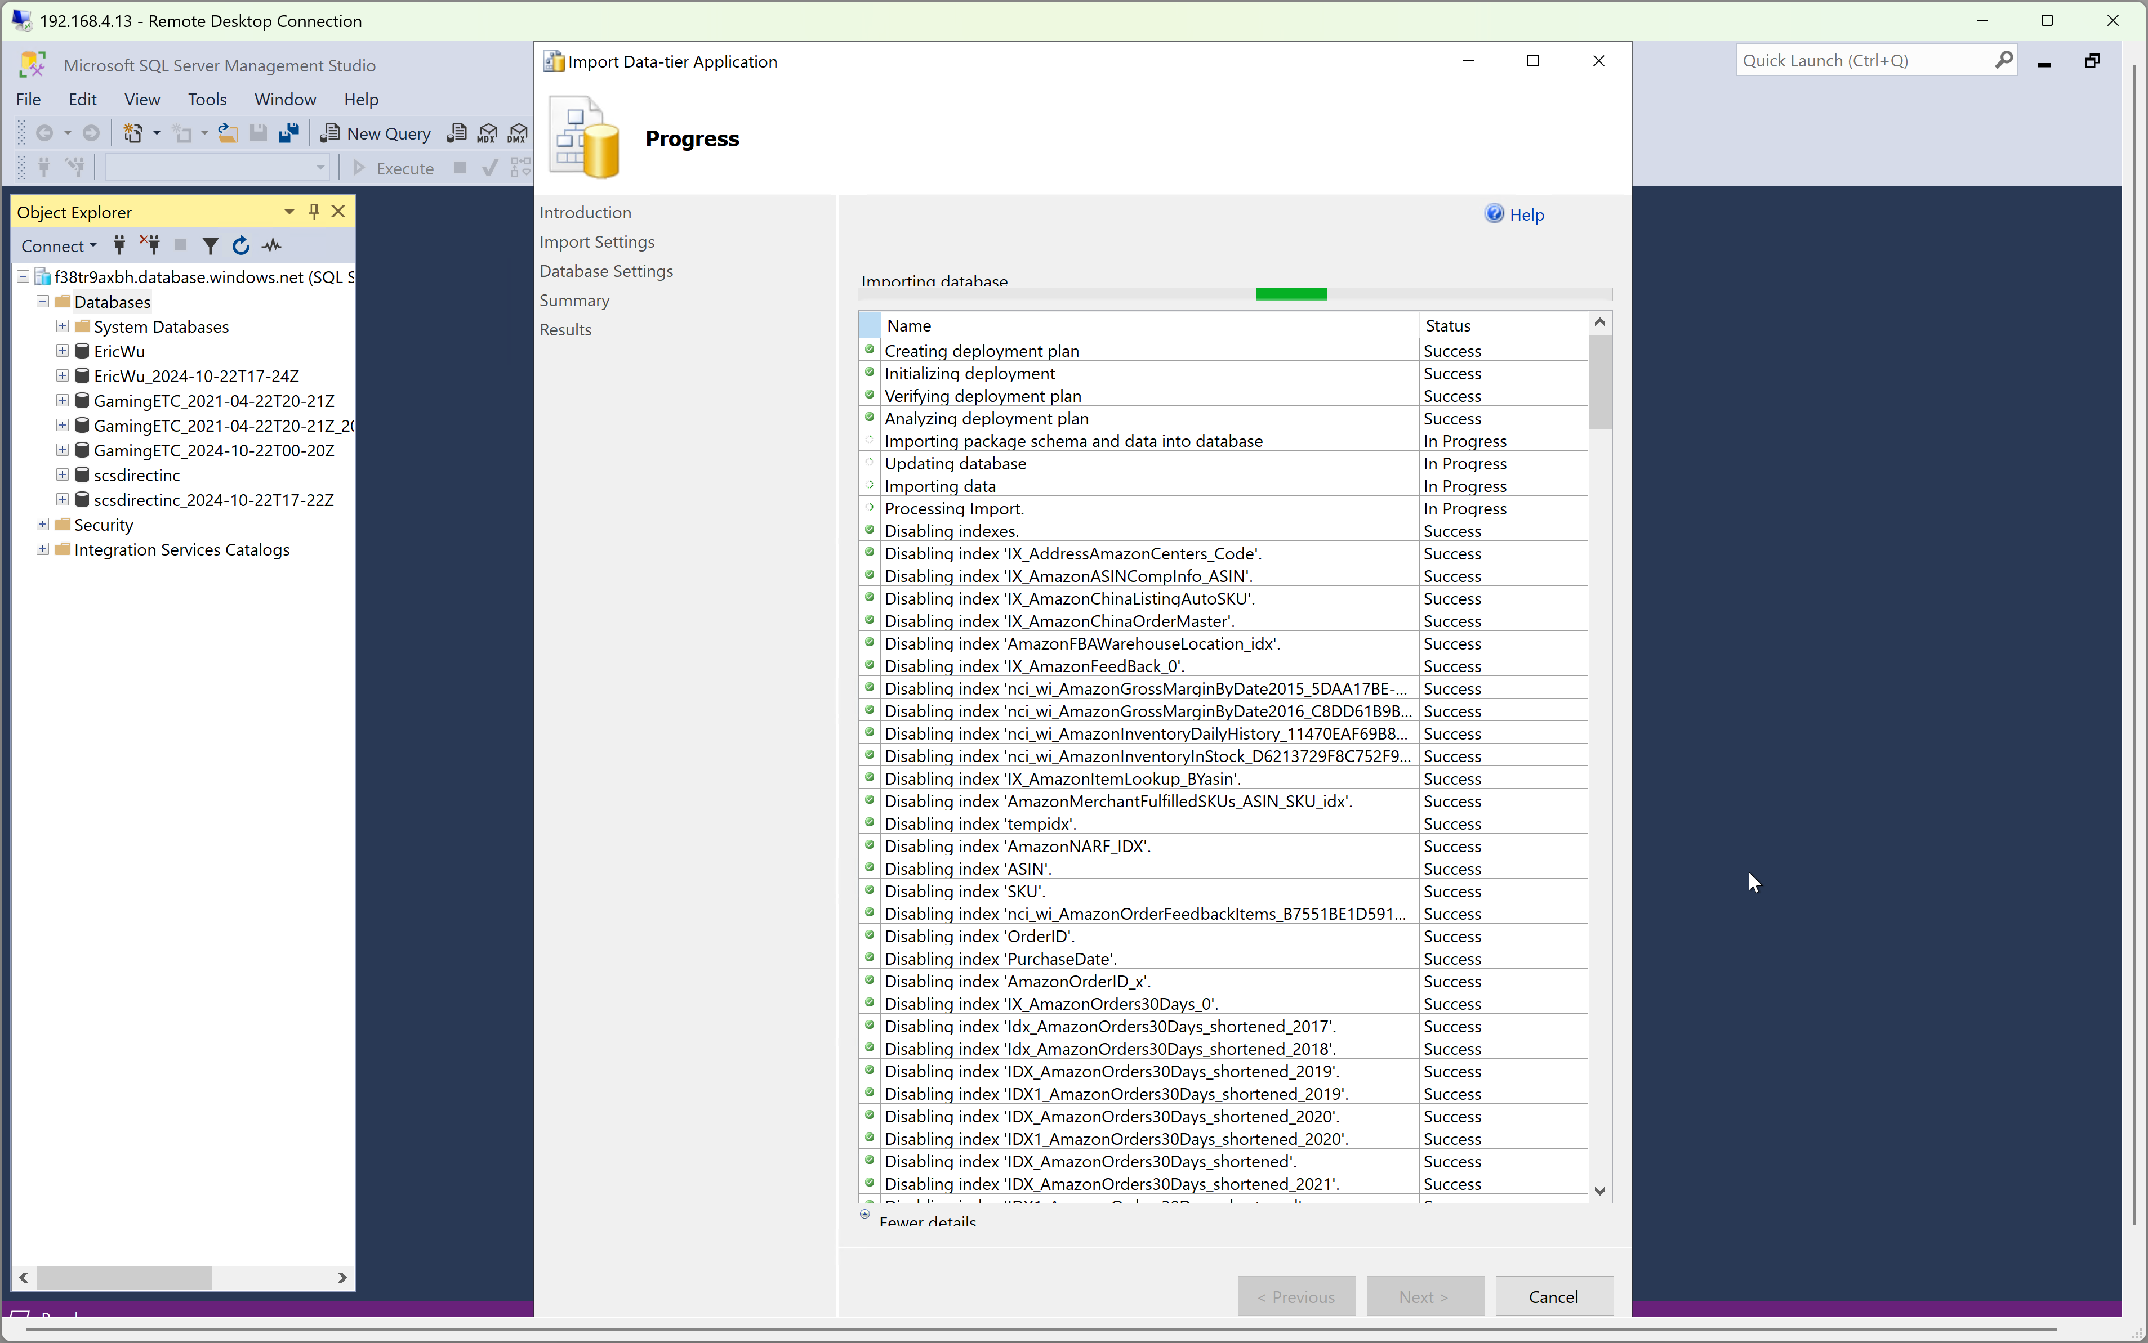Click the New Project toolbar icon

click(x=132, y=133)
